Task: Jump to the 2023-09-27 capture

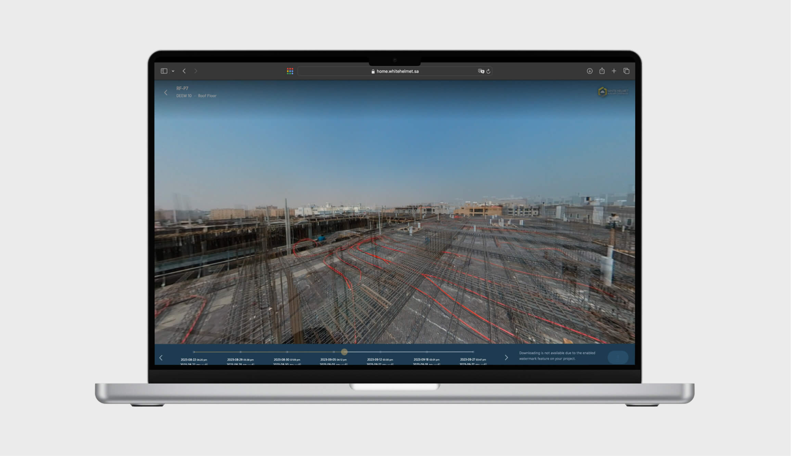Action: [x=473, y=359]
